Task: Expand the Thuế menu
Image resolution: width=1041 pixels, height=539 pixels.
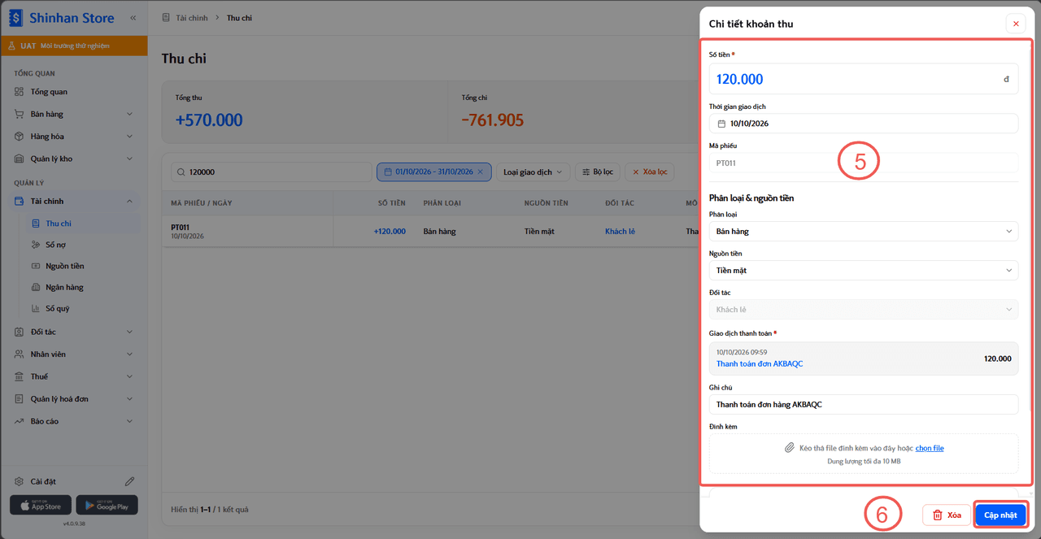Action: pos(129,376)
